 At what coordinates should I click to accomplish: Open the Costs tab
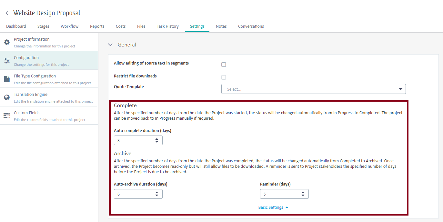point(121,26)
